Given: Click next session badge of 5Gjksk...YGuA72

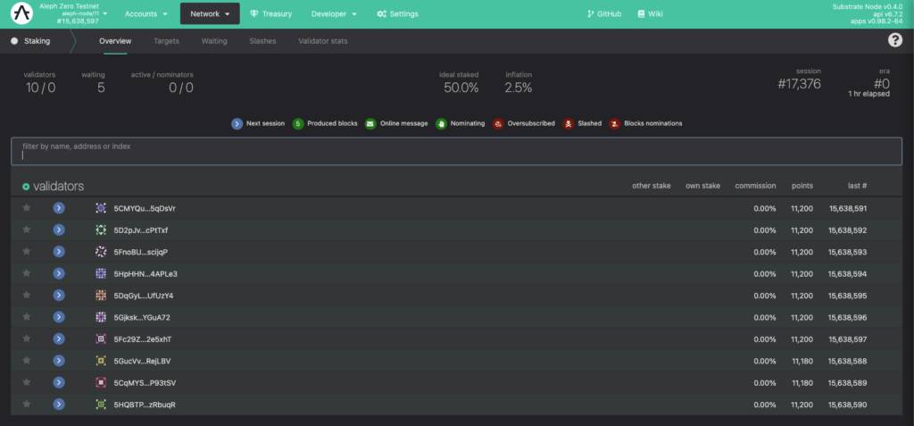Looking at the screenshot, I should coord(59,317).
